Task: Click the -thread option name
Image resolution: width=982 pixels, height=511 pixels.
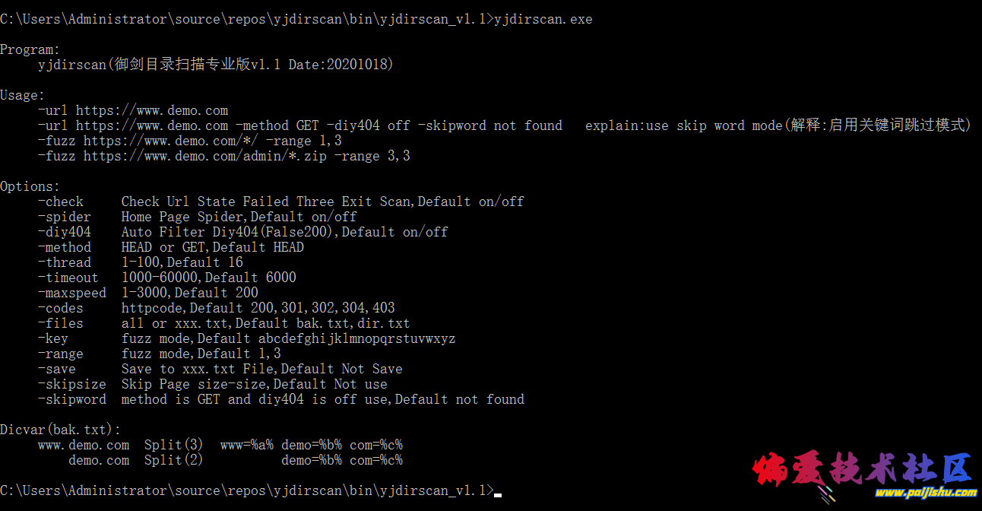Action: point(64,262)
